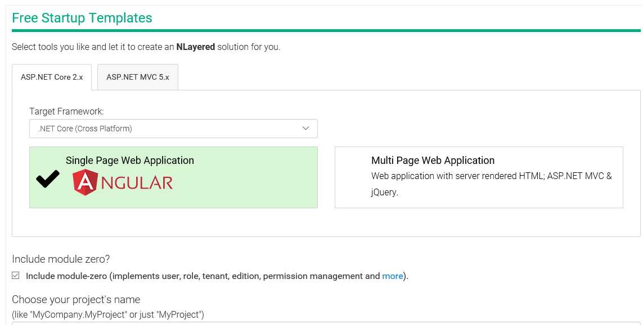Screen dimensions: 643x325
Task: Click the server rendered HTML description text
Action: [491, 184]
